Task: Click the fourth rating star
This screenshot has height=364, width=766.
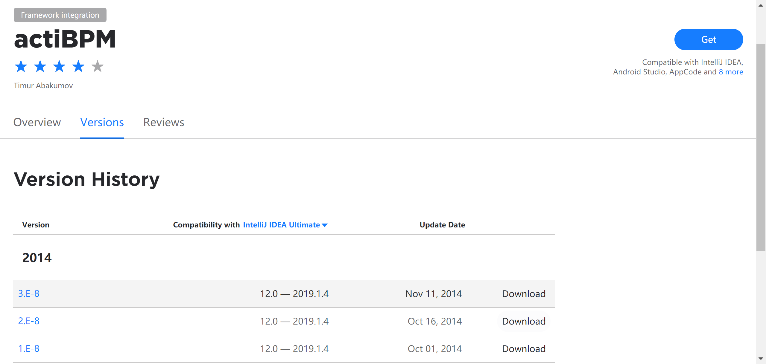Action: [x=78, y=66]
